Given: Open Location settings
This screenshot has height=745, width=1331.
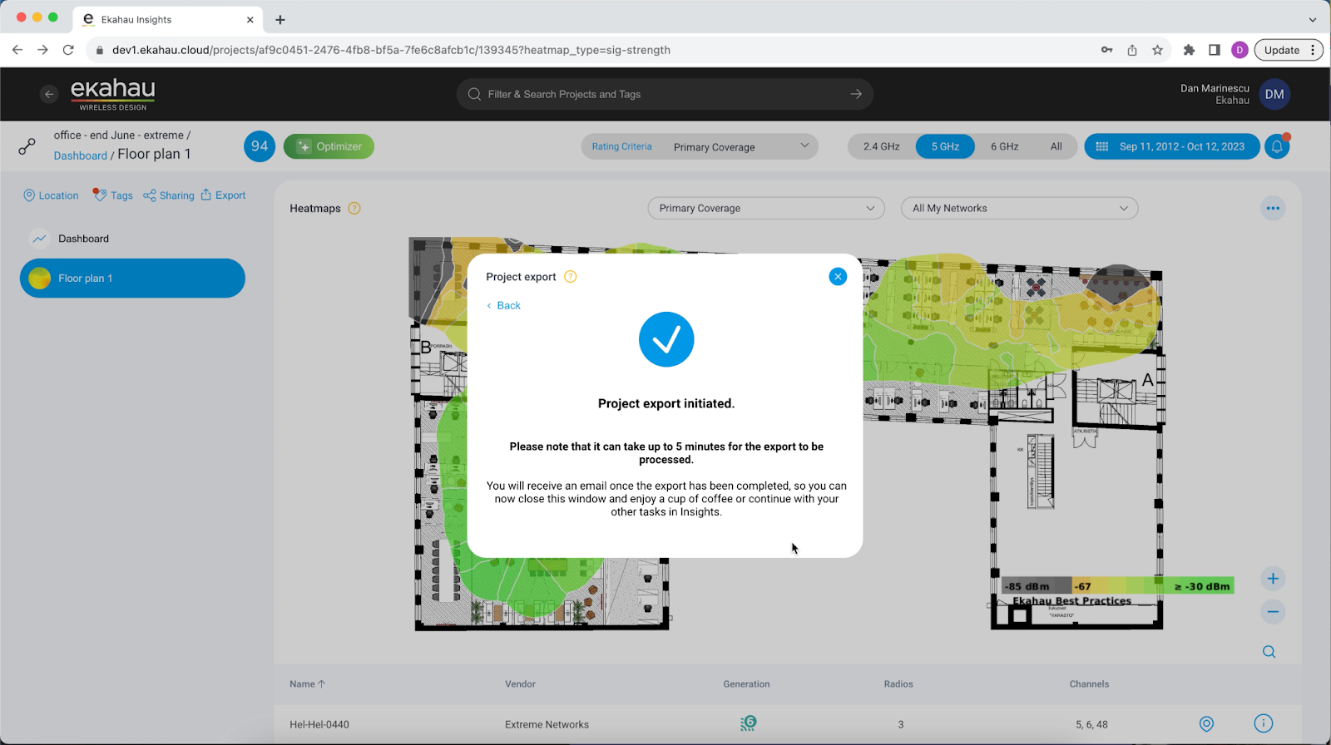Looking at the screenshot, I should tap(51, 195).
